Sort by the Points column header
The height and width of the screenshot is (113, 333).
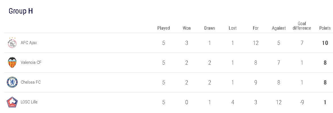(325, 28)
